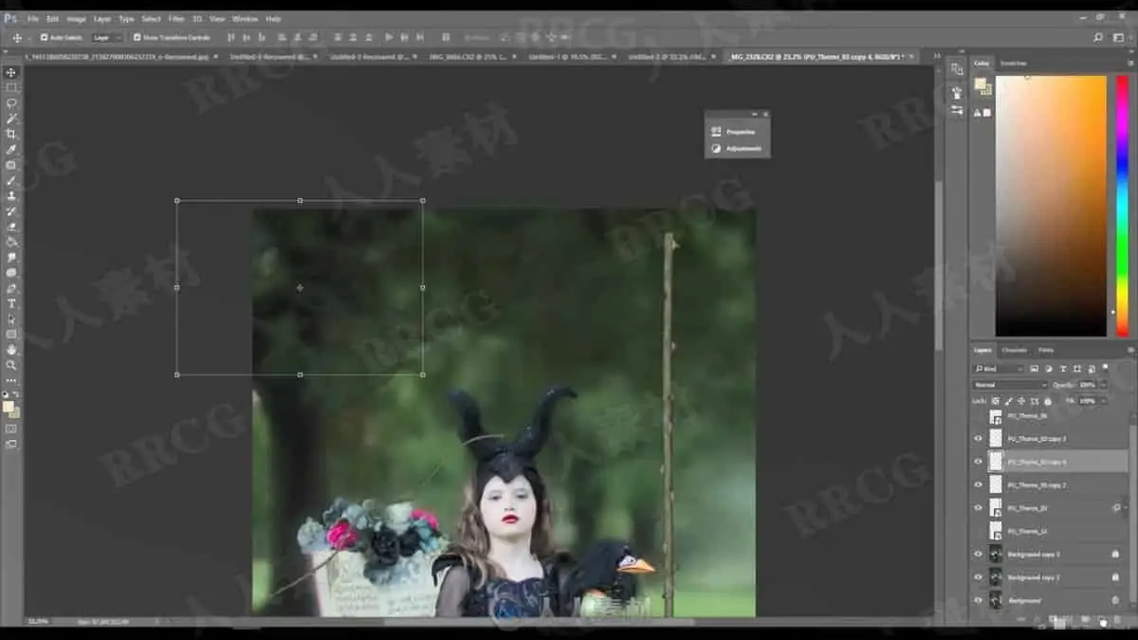Select the Move tool in the toolbox
The width and height of the screenshot is (1138, 640).
(x=11, y=73)
